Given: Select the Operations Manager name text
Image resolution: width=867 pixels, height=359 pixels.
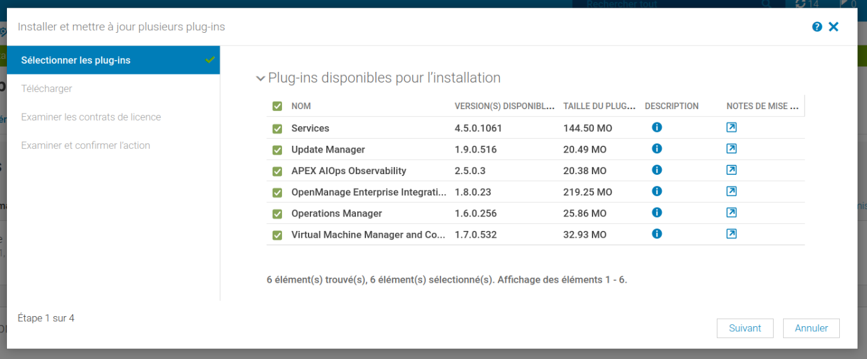Looking at the screenshot, I should click(x=337, y=213).
